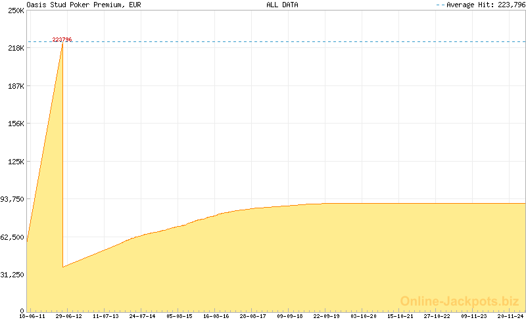Click the 11-07-13 date label
Screen dimensions: 526x322
click(106, 316)
